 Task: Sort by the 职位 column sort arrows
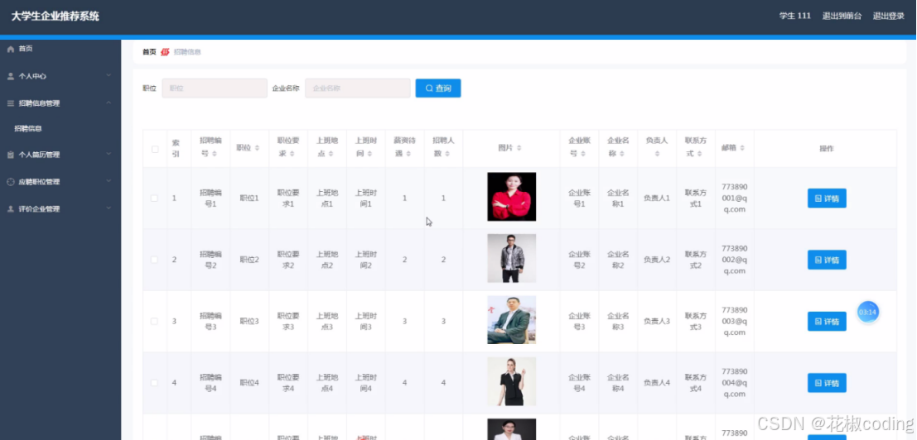click(256, 148)
